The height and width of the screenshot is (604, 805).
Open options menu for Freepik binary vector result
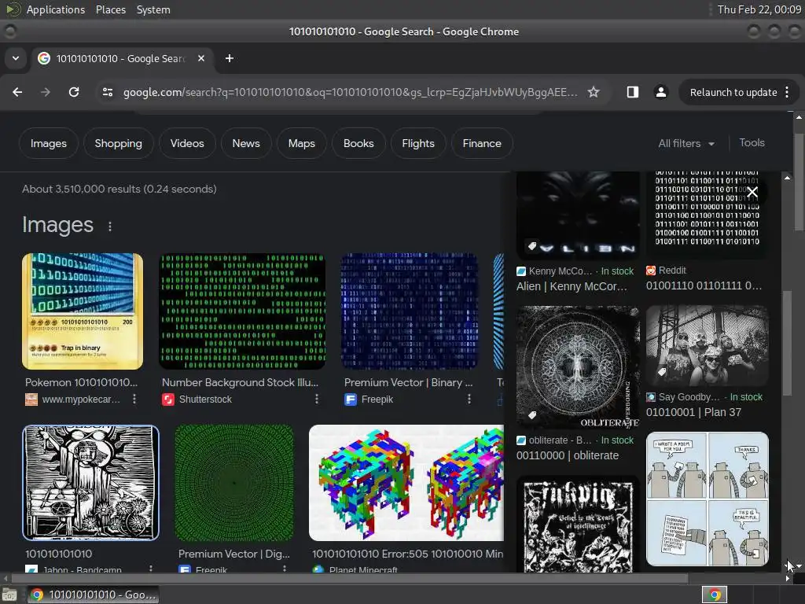pos(469,399)
